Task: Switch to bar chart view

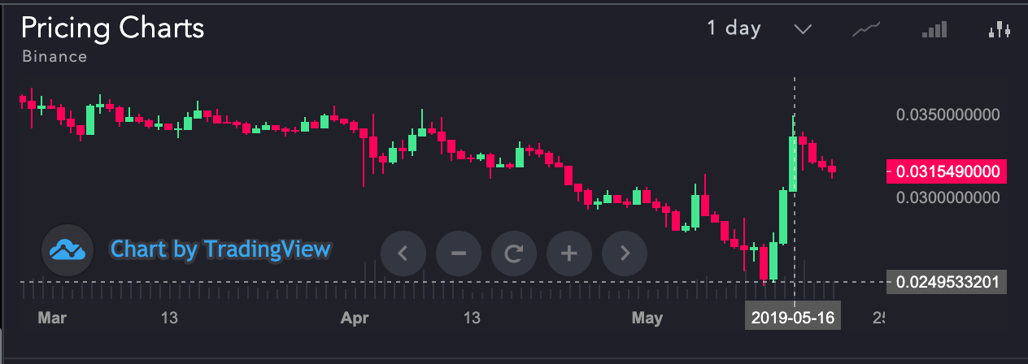Action: pyautogui.click(x=934, y=31)
